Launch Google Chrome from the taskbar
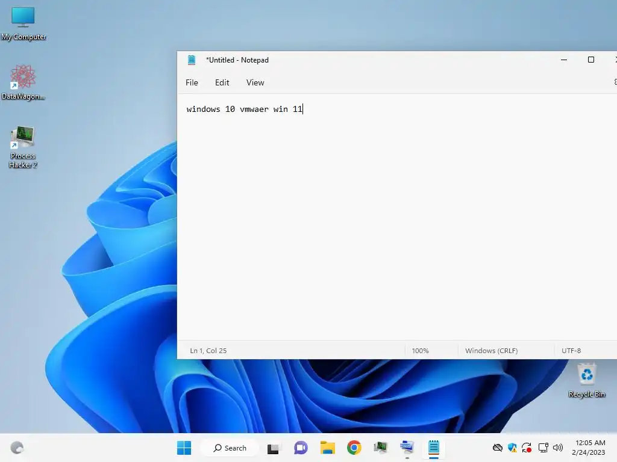Viewport: 617px width, 462px height. pyautogui.click(x=354, y=448)
